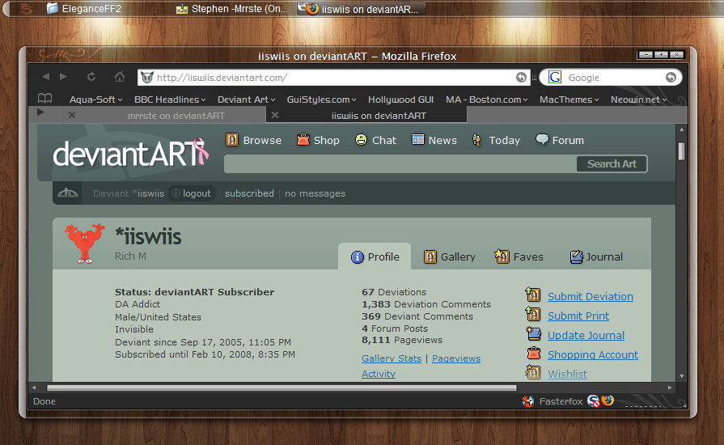Viewport: 724px width, 445px height.
Task: Close the mrrste on deviantART tab
Action: (72, 115)
